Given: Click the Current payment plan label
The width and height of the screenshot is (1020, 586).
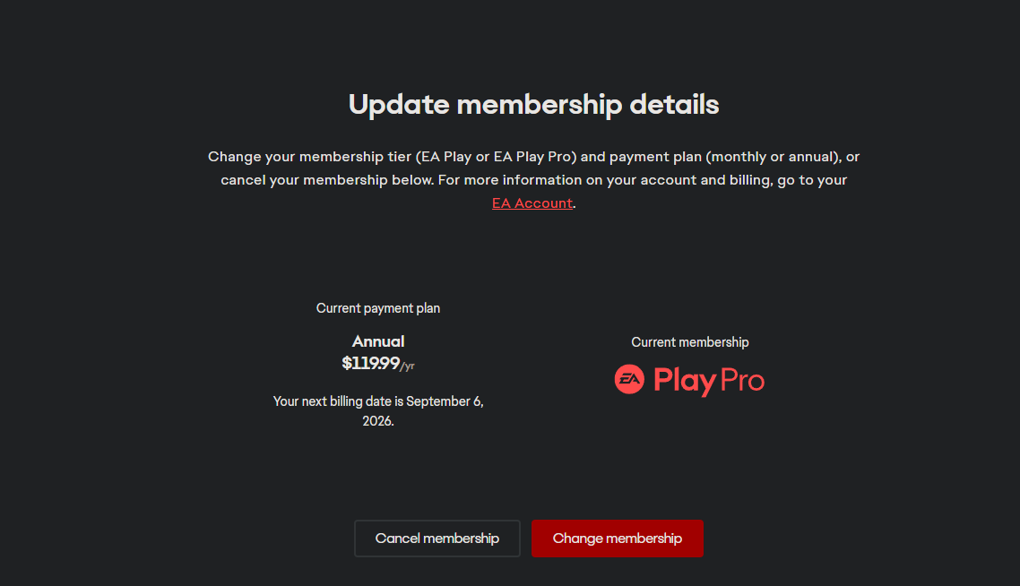Looking at the screenshot, I should point(378,308).
